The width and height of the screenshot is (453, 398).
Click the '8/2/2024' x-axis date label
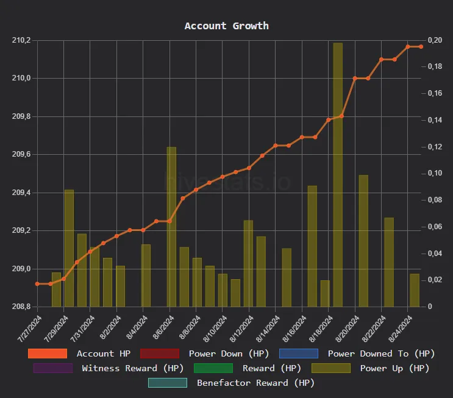(x=110, y=327)
